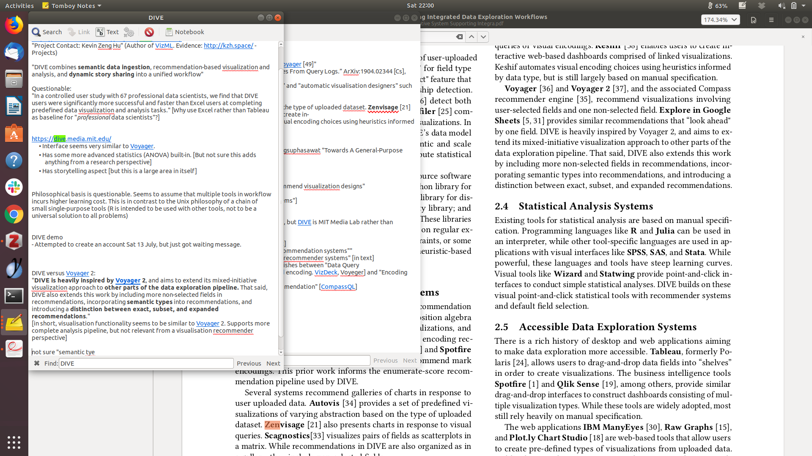Click Previous in the DIVE note's find bar
This screenshot has height=456, width=812.
pos(249,363)
